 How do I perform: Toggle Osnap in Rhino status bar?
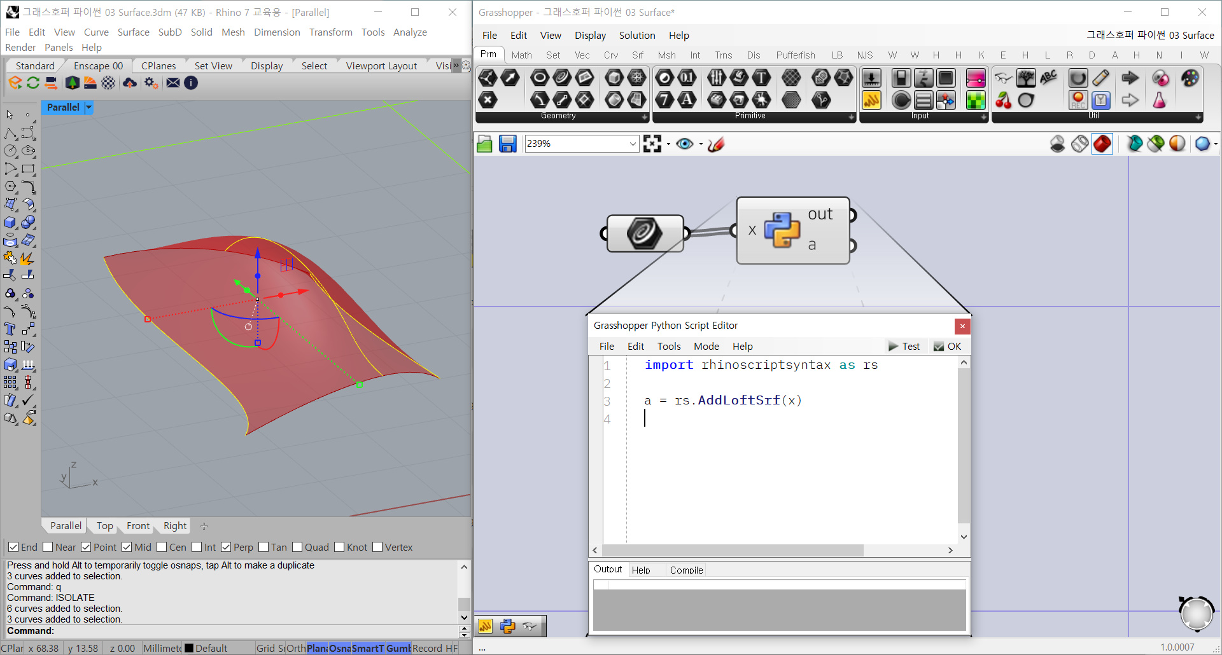pyautogui.click(x=340, y=649)
